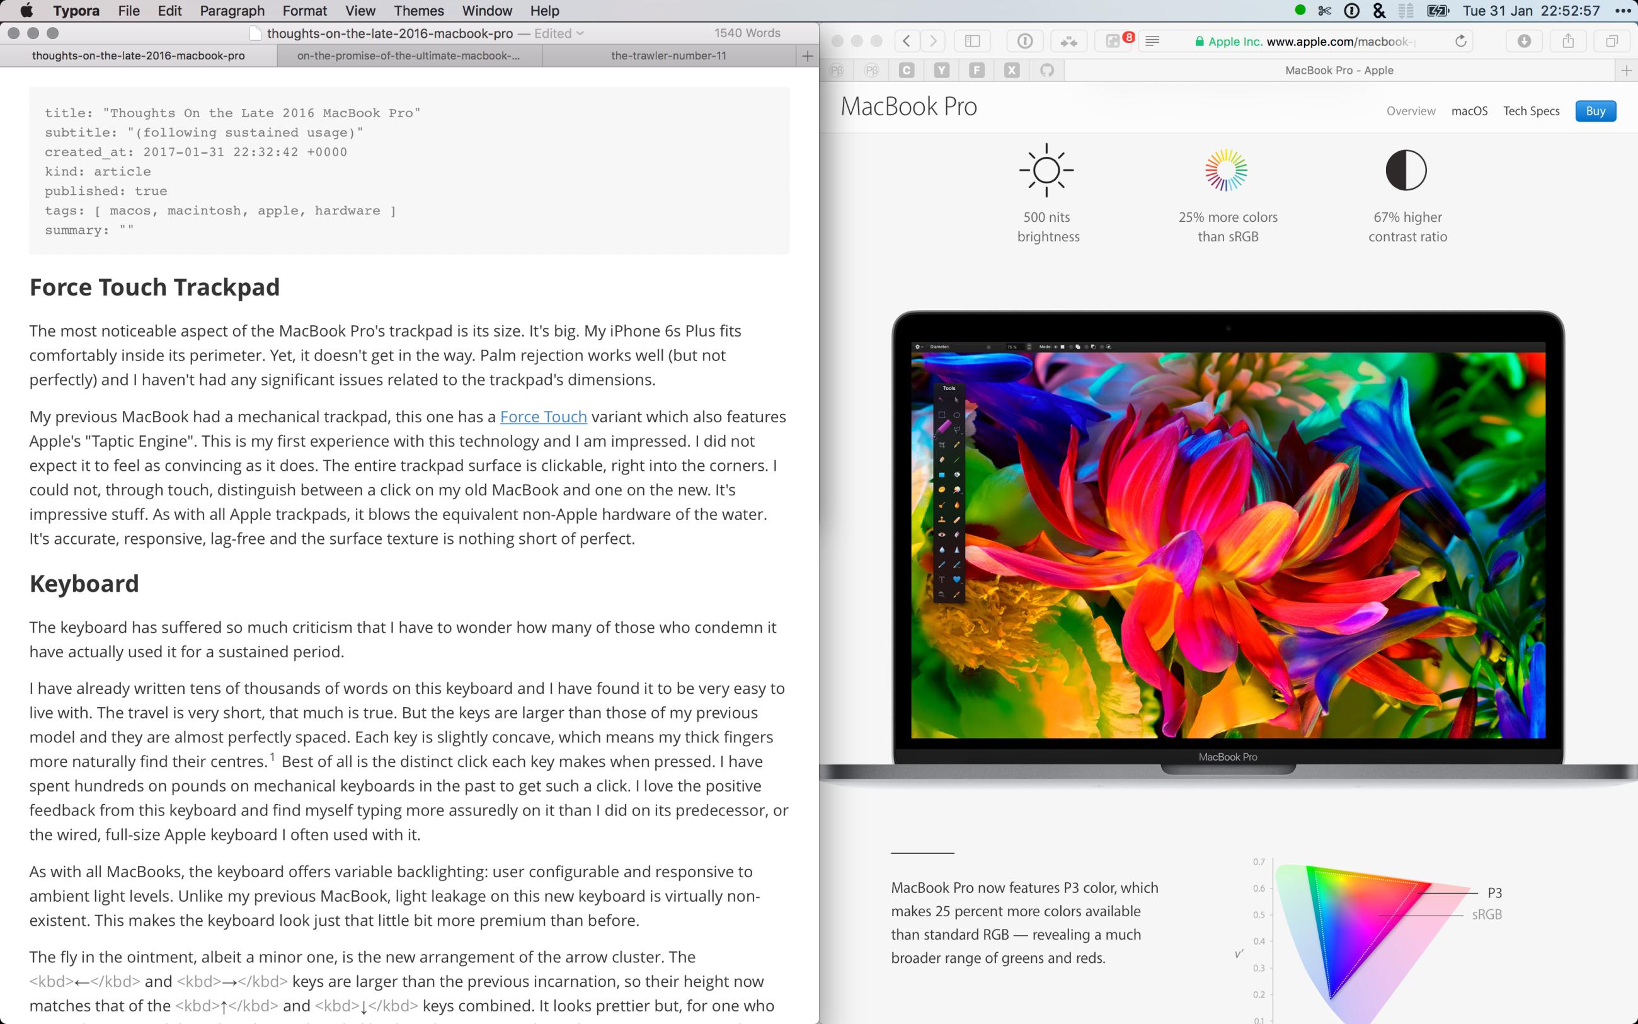Open the pinned C tab in Safari
Image resolution: width=1638 pixels, height=1024 pixels.
[907, 70]
